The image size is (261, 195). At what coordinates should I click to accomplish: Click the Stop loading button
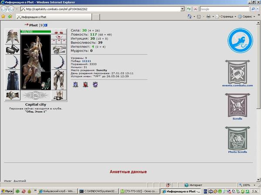(x=196, y=9)
